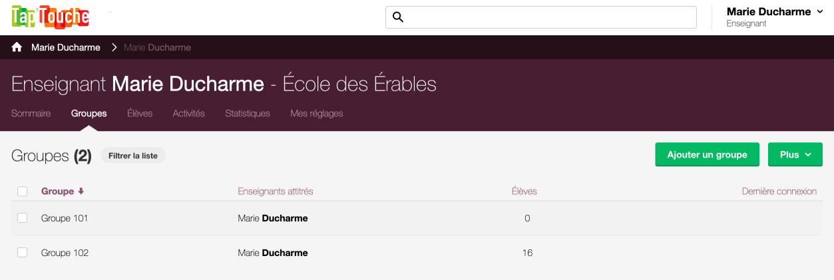The height and width of the screenshot is (280, 834).
Task: Click the Tap'Touche logo
Action: [51, 17]
